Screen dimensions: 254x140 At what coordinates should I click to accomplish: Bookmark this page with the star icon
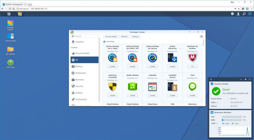[x=239, y=9]
